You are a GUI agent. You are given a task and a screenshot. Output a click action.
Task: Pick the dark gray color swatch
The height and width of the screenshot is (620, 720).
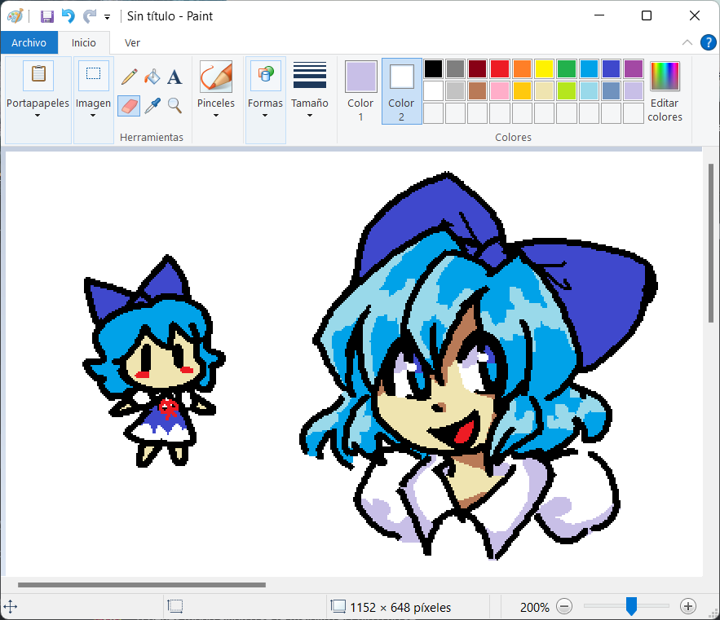(456, 68)
